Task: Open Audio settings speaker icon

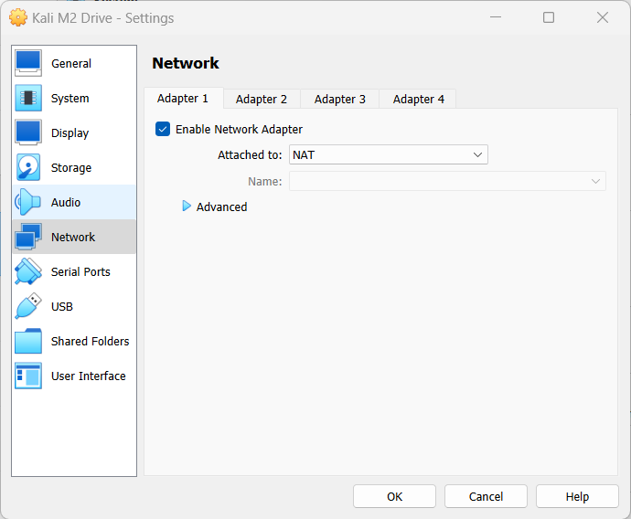Action: 28,202
